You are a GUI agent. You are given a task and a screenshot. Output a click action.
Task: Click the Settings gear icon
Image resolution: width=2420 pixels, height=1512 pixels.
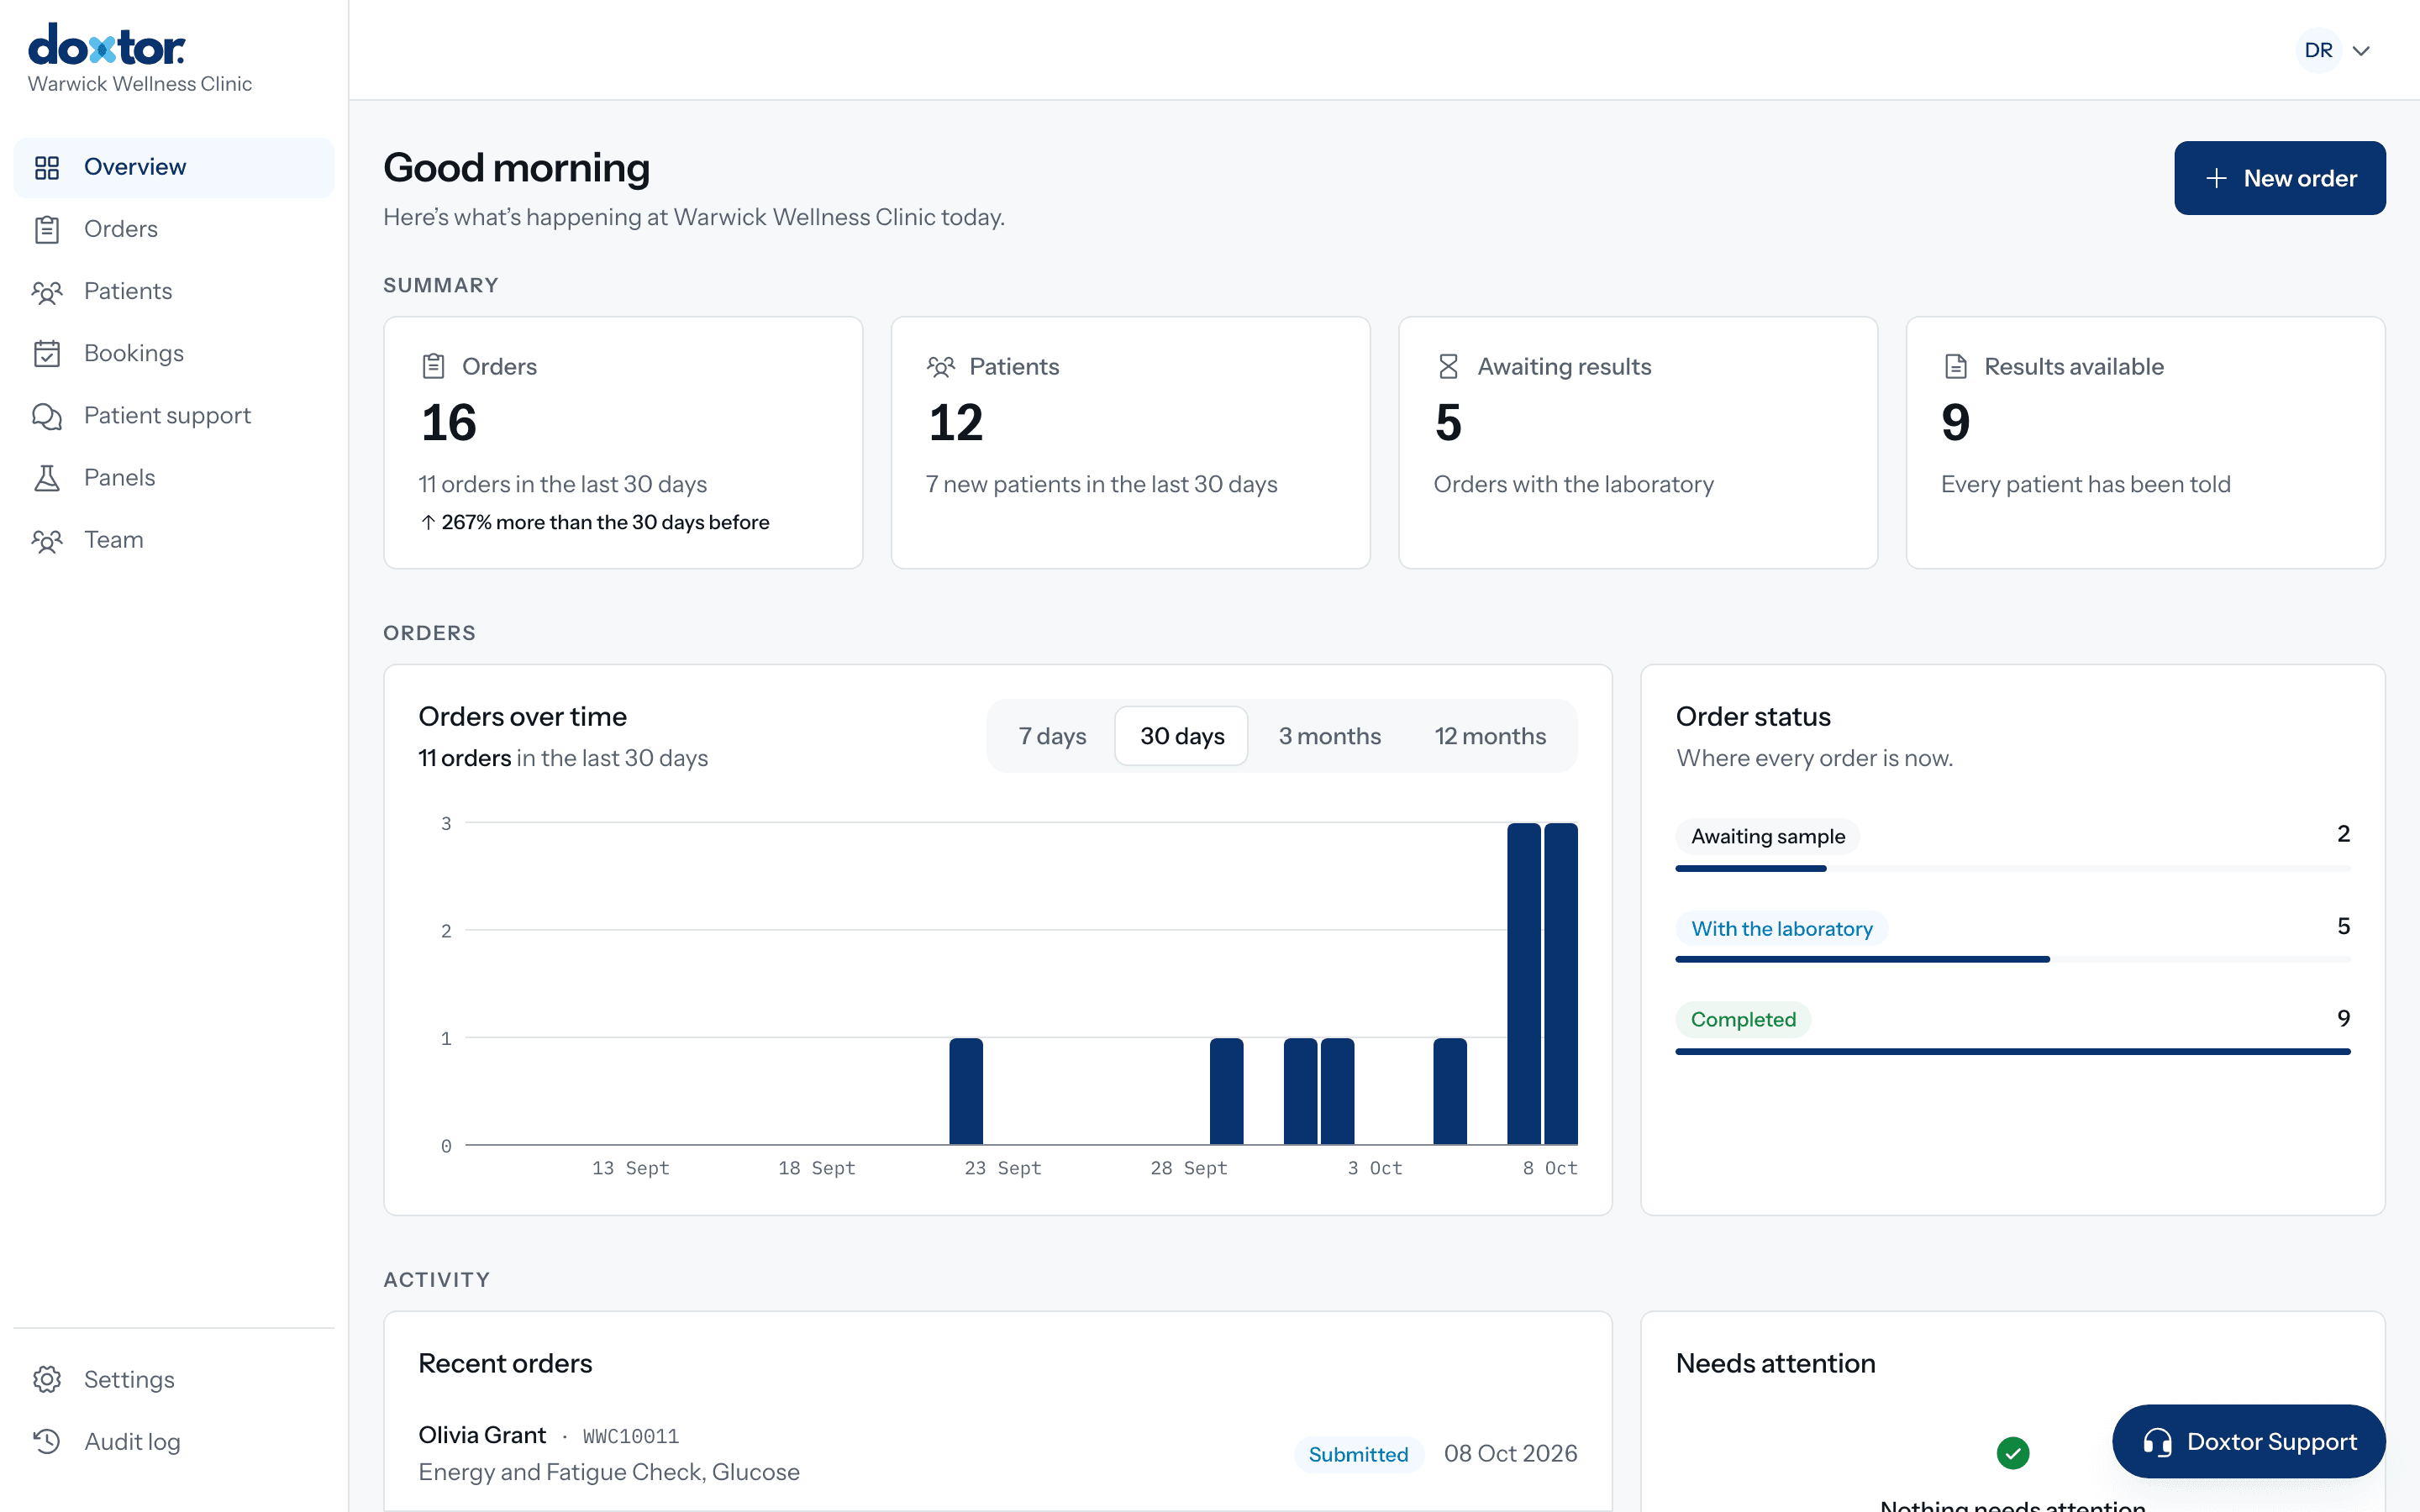tap(47, 1379)
